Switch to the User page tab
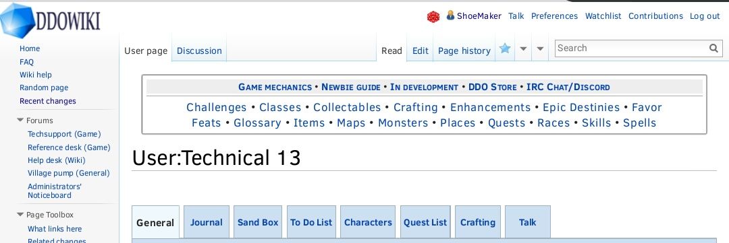This screenshot has height=243, width=729. (146, 50)
